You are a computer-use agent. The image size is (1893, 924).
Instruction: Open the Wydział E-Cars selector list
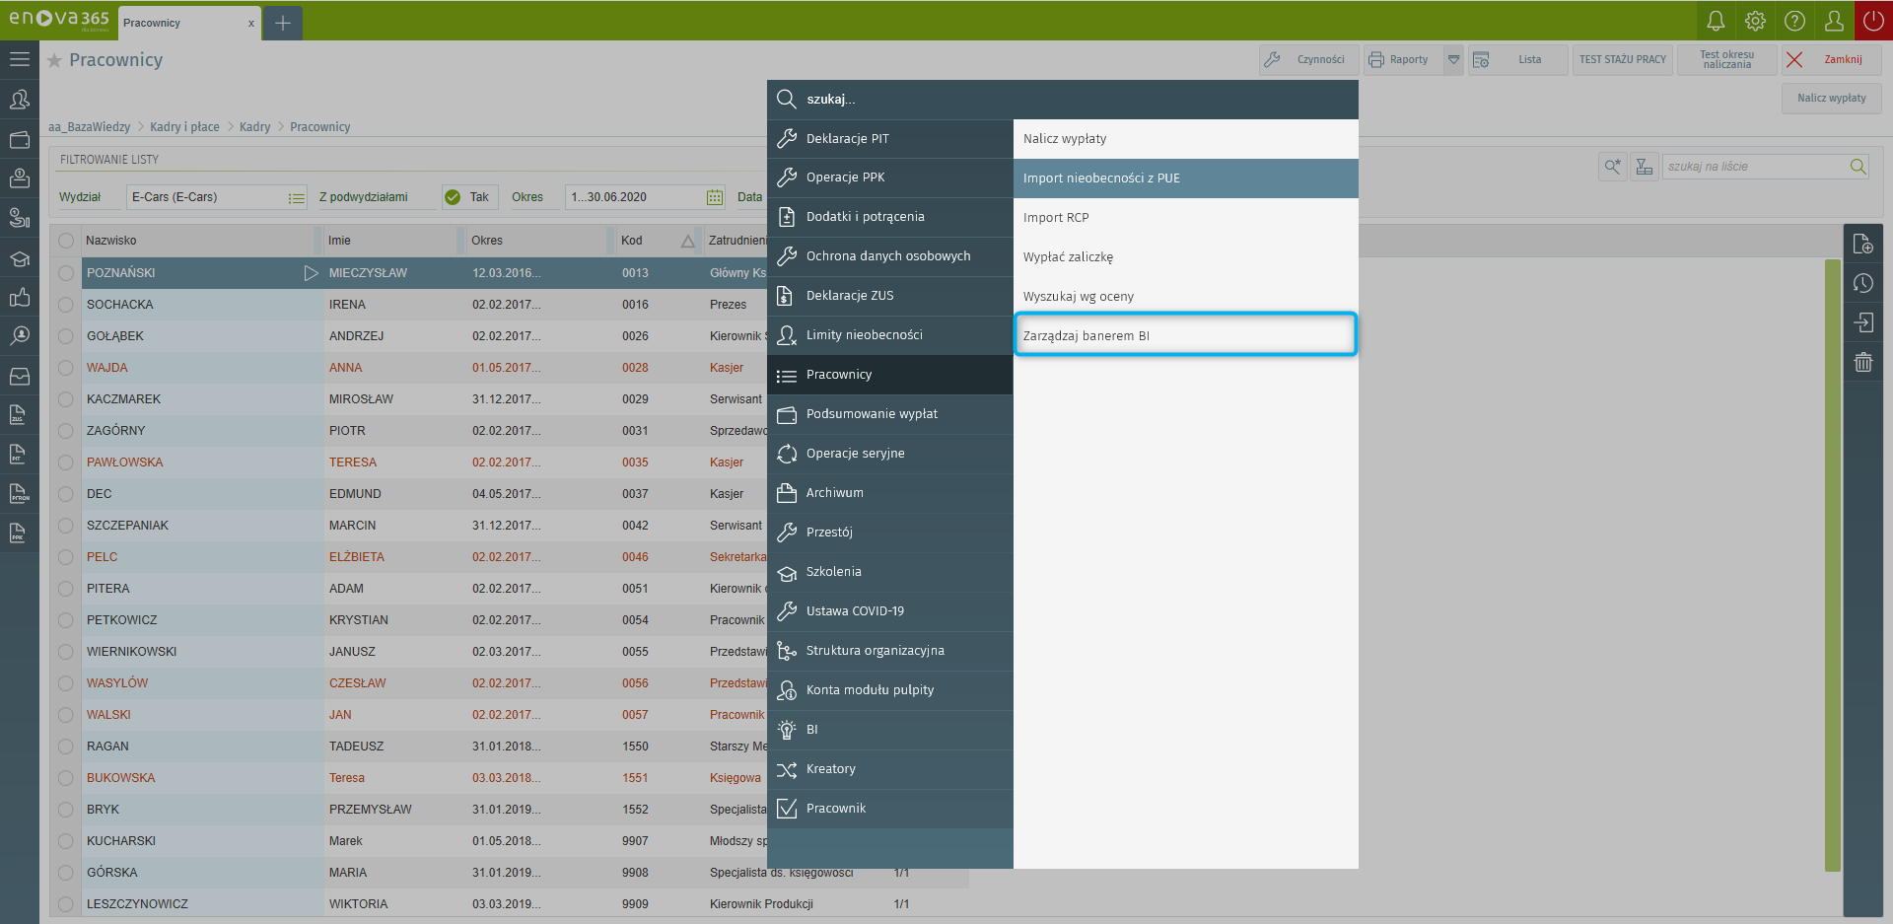coord(296,197)
